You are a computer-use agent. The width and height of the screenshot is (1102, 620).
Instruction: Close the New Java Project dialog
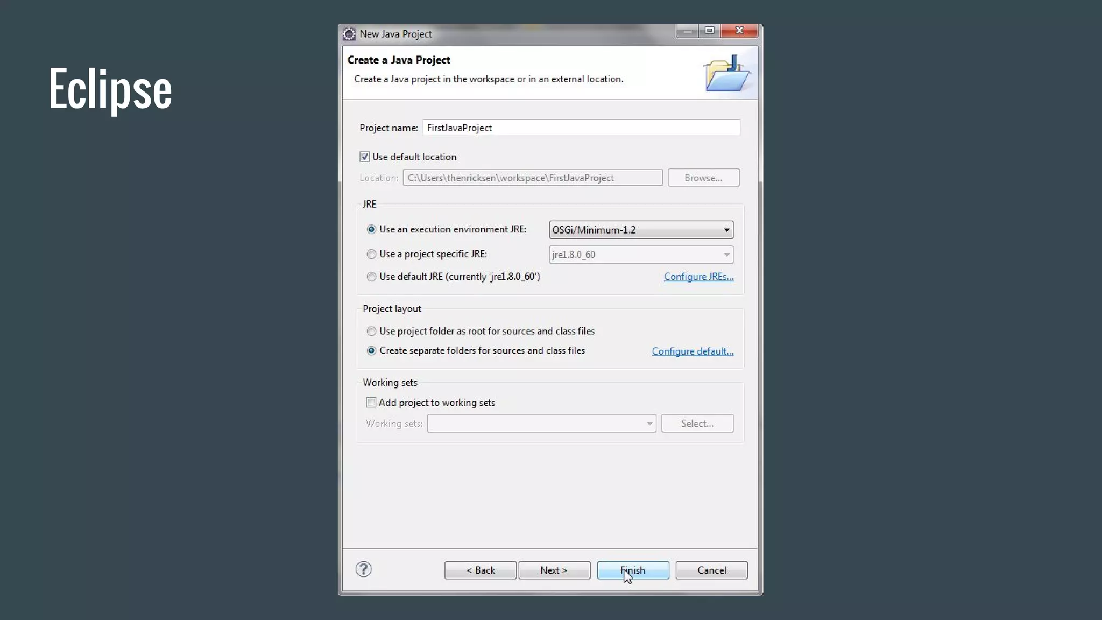coord(739,31)
